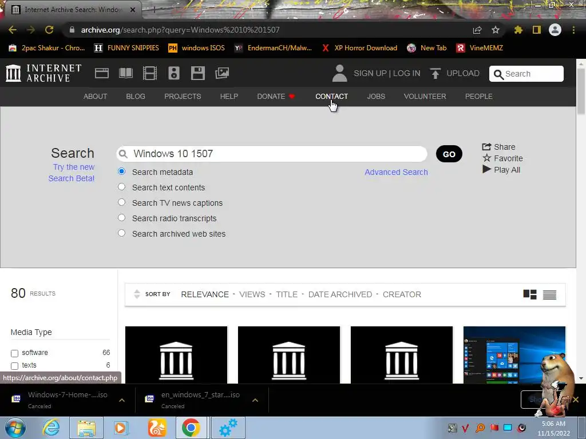Click the top-right Search box
Viewport: 586px width, 439px height.
point(526,74)
